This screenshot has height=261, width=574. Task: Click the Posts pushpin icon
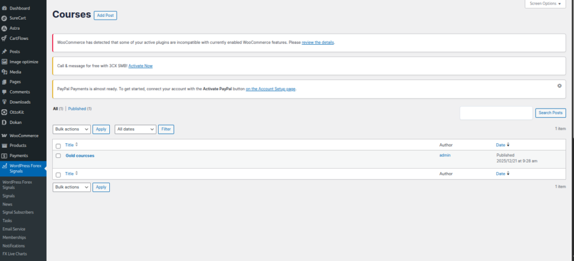click(4, 52)
